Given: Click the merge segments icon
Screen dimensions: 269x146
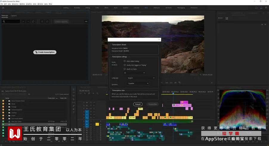Looking at the screenshot, I should pyautogui.click(x=47, y=21).
